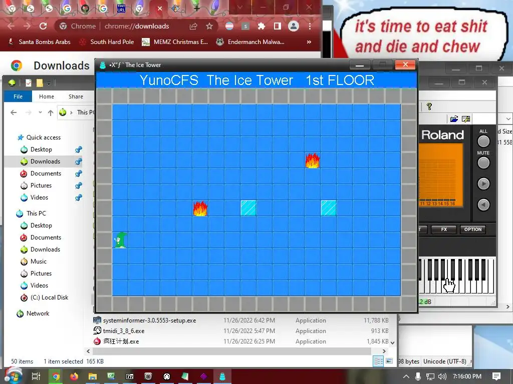This screenshot has width=513, height=384.
Task: Open the Chrome profile avatar menu
Action: point(294,26)
